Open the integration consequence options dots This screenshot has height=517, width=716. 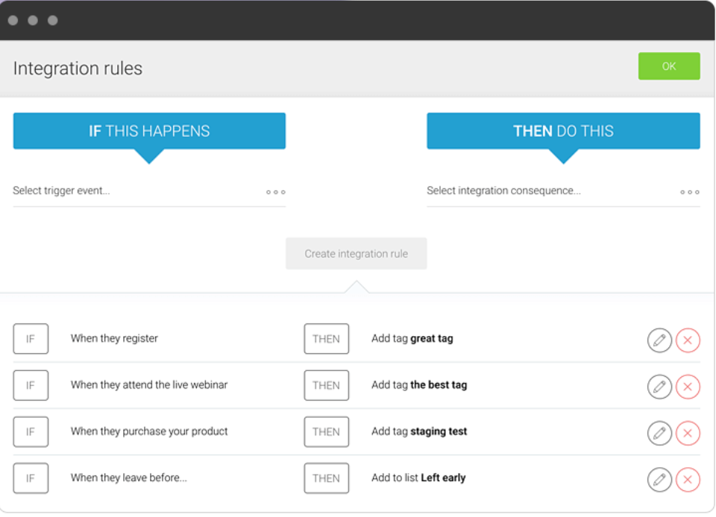(x=690, y=192)
